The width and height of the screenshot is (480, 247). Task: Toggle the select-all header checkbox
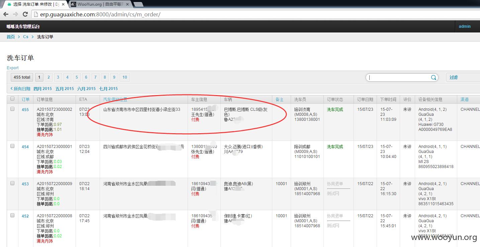coord(12,99)
